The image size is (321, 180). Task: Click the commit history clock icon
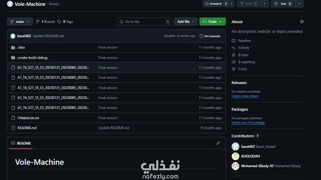(x=201, y=36)
